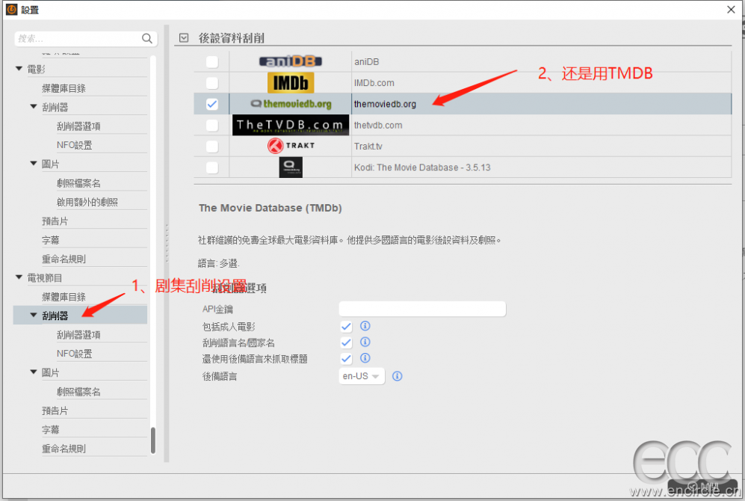Click the IMDb logo icon

pyautogui.click(x=290, y=82)
